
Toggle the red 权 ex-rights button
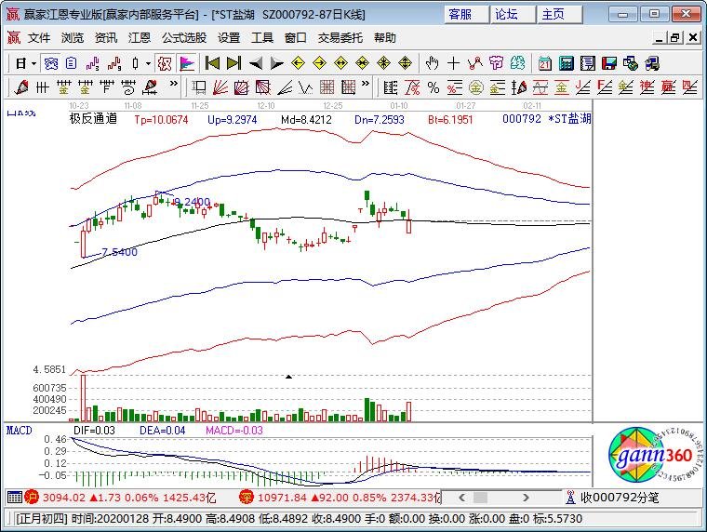(x=165, y=63)
